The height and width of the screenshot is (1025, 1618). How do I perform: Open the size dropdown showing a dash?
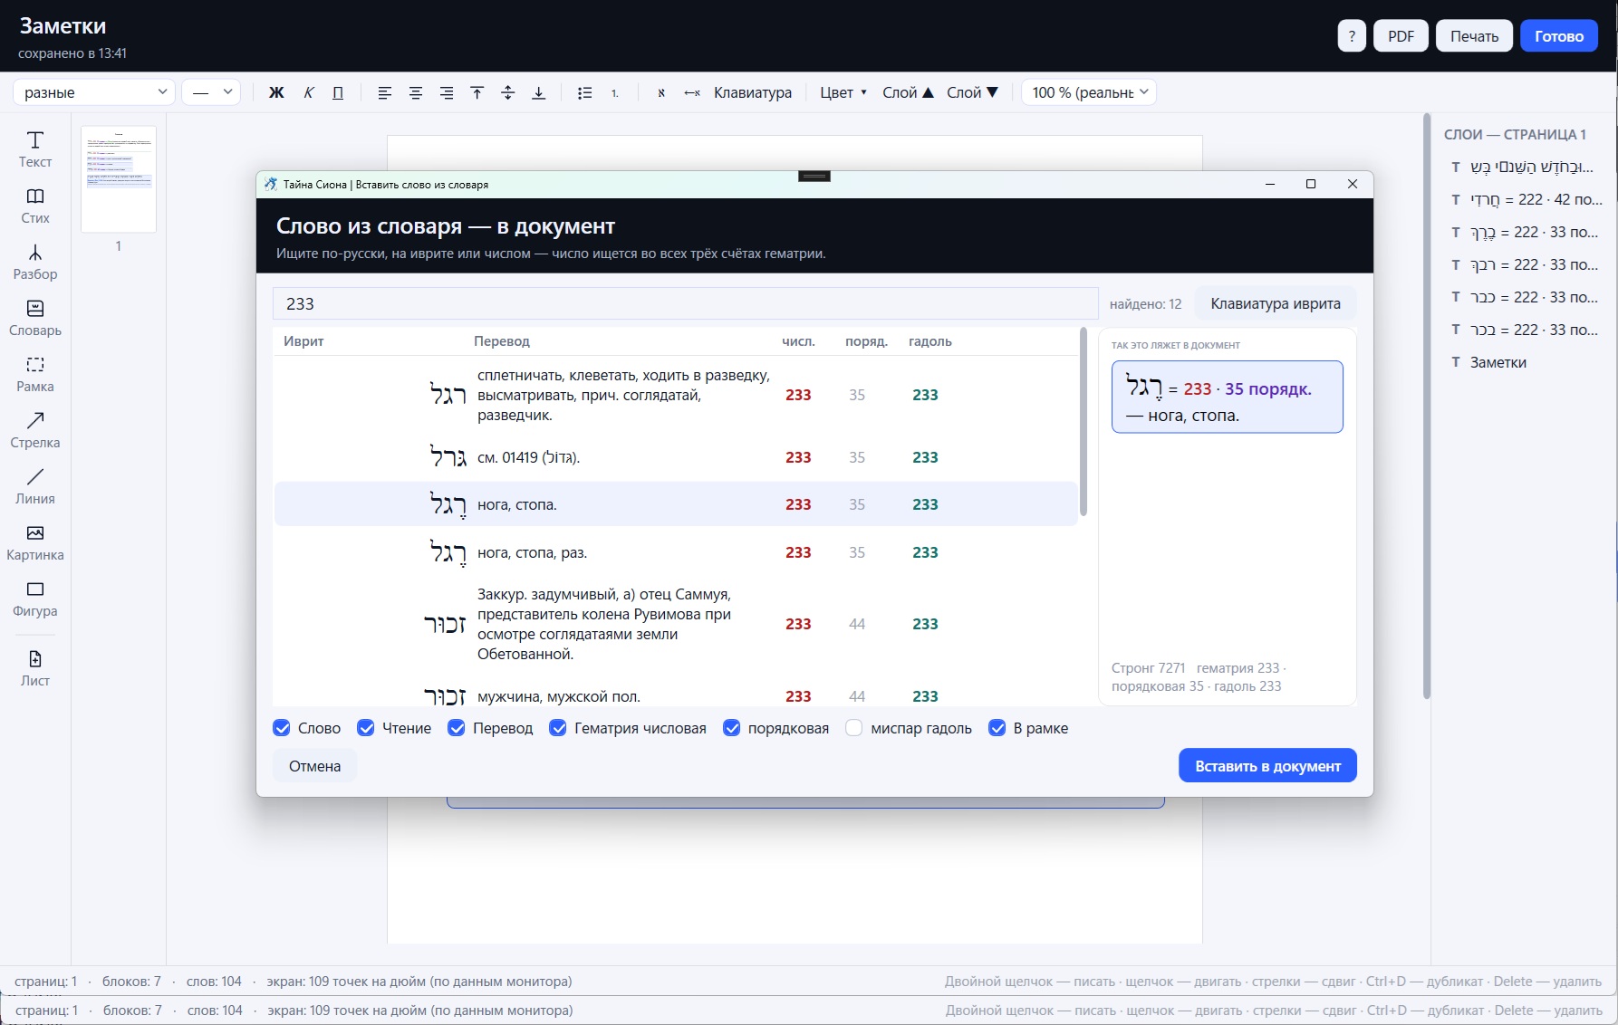click(x=211, y=92)
